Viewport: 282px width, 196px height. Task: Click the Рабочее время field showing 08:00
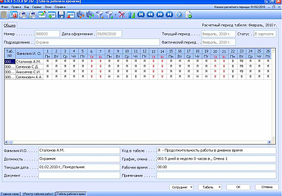pos(216,167)
